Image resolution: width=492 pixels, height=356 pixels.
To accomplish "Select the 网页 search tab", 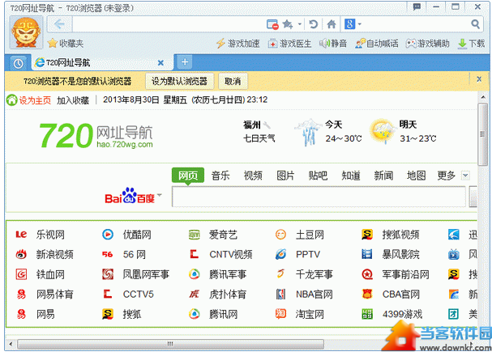I will tap(188, 176).
